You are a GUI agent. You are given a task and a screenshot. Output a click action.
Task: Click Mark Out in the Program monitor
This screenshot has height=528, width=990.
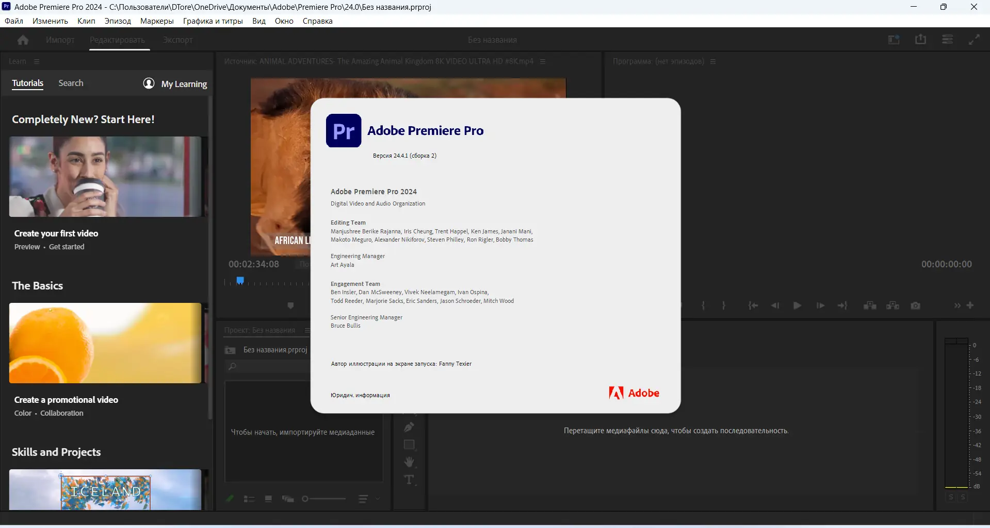(724, 305)
